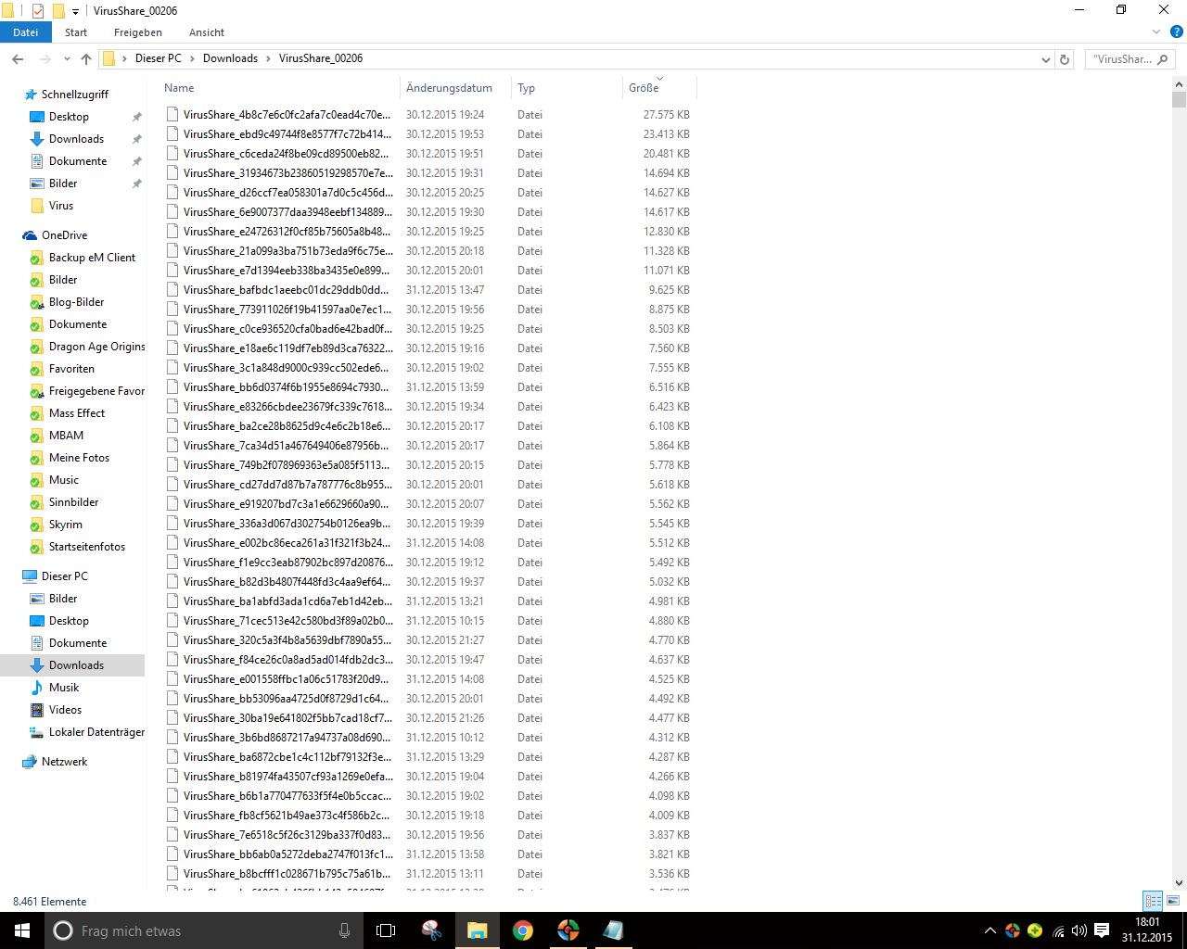The width and height of the screenshot is (1187, 949).
Task: Click the New Folder icon in the title bar
Action: [x=57, y=10]
